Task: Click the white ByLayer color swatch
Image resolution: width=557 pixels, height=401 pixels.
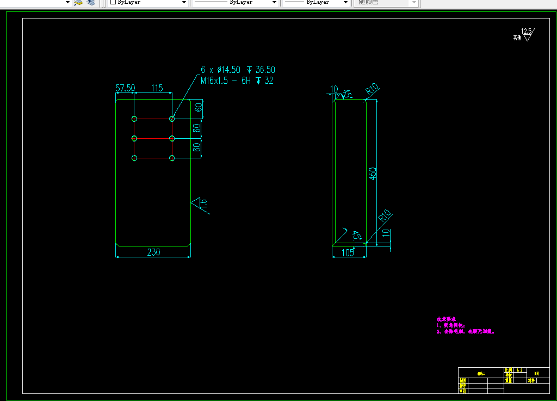Action: [x=113, y=2]
